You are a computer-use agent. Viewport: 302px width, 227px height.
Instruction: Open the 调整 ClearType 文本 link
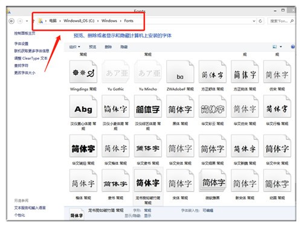click(31, 58)
